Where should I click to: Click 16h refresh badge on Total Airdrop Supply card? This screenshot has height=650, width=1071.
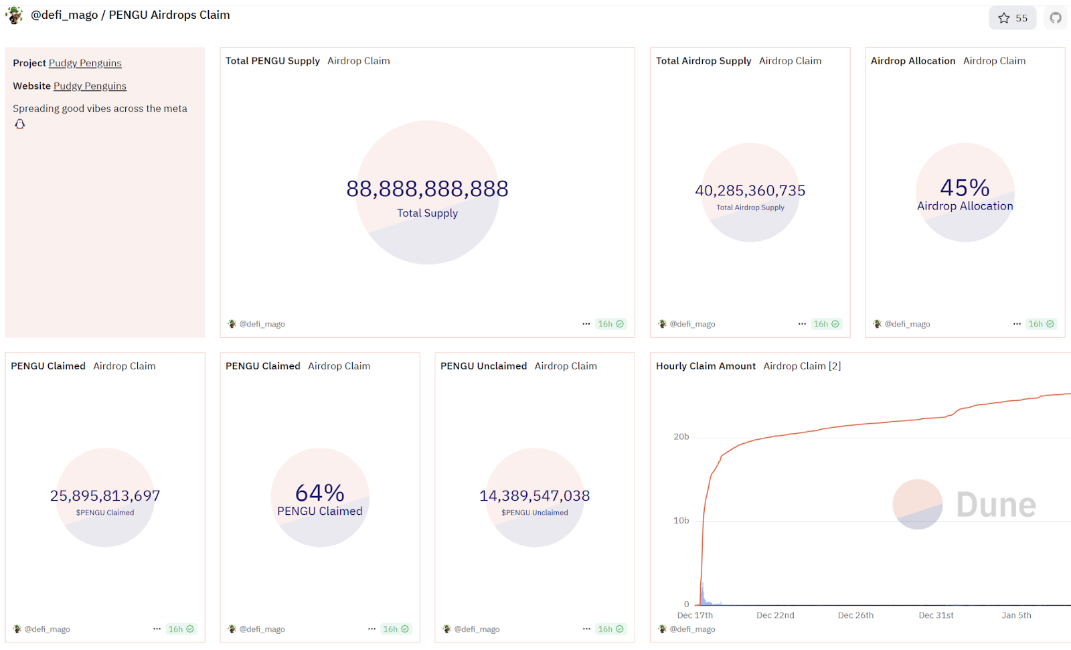826,324
